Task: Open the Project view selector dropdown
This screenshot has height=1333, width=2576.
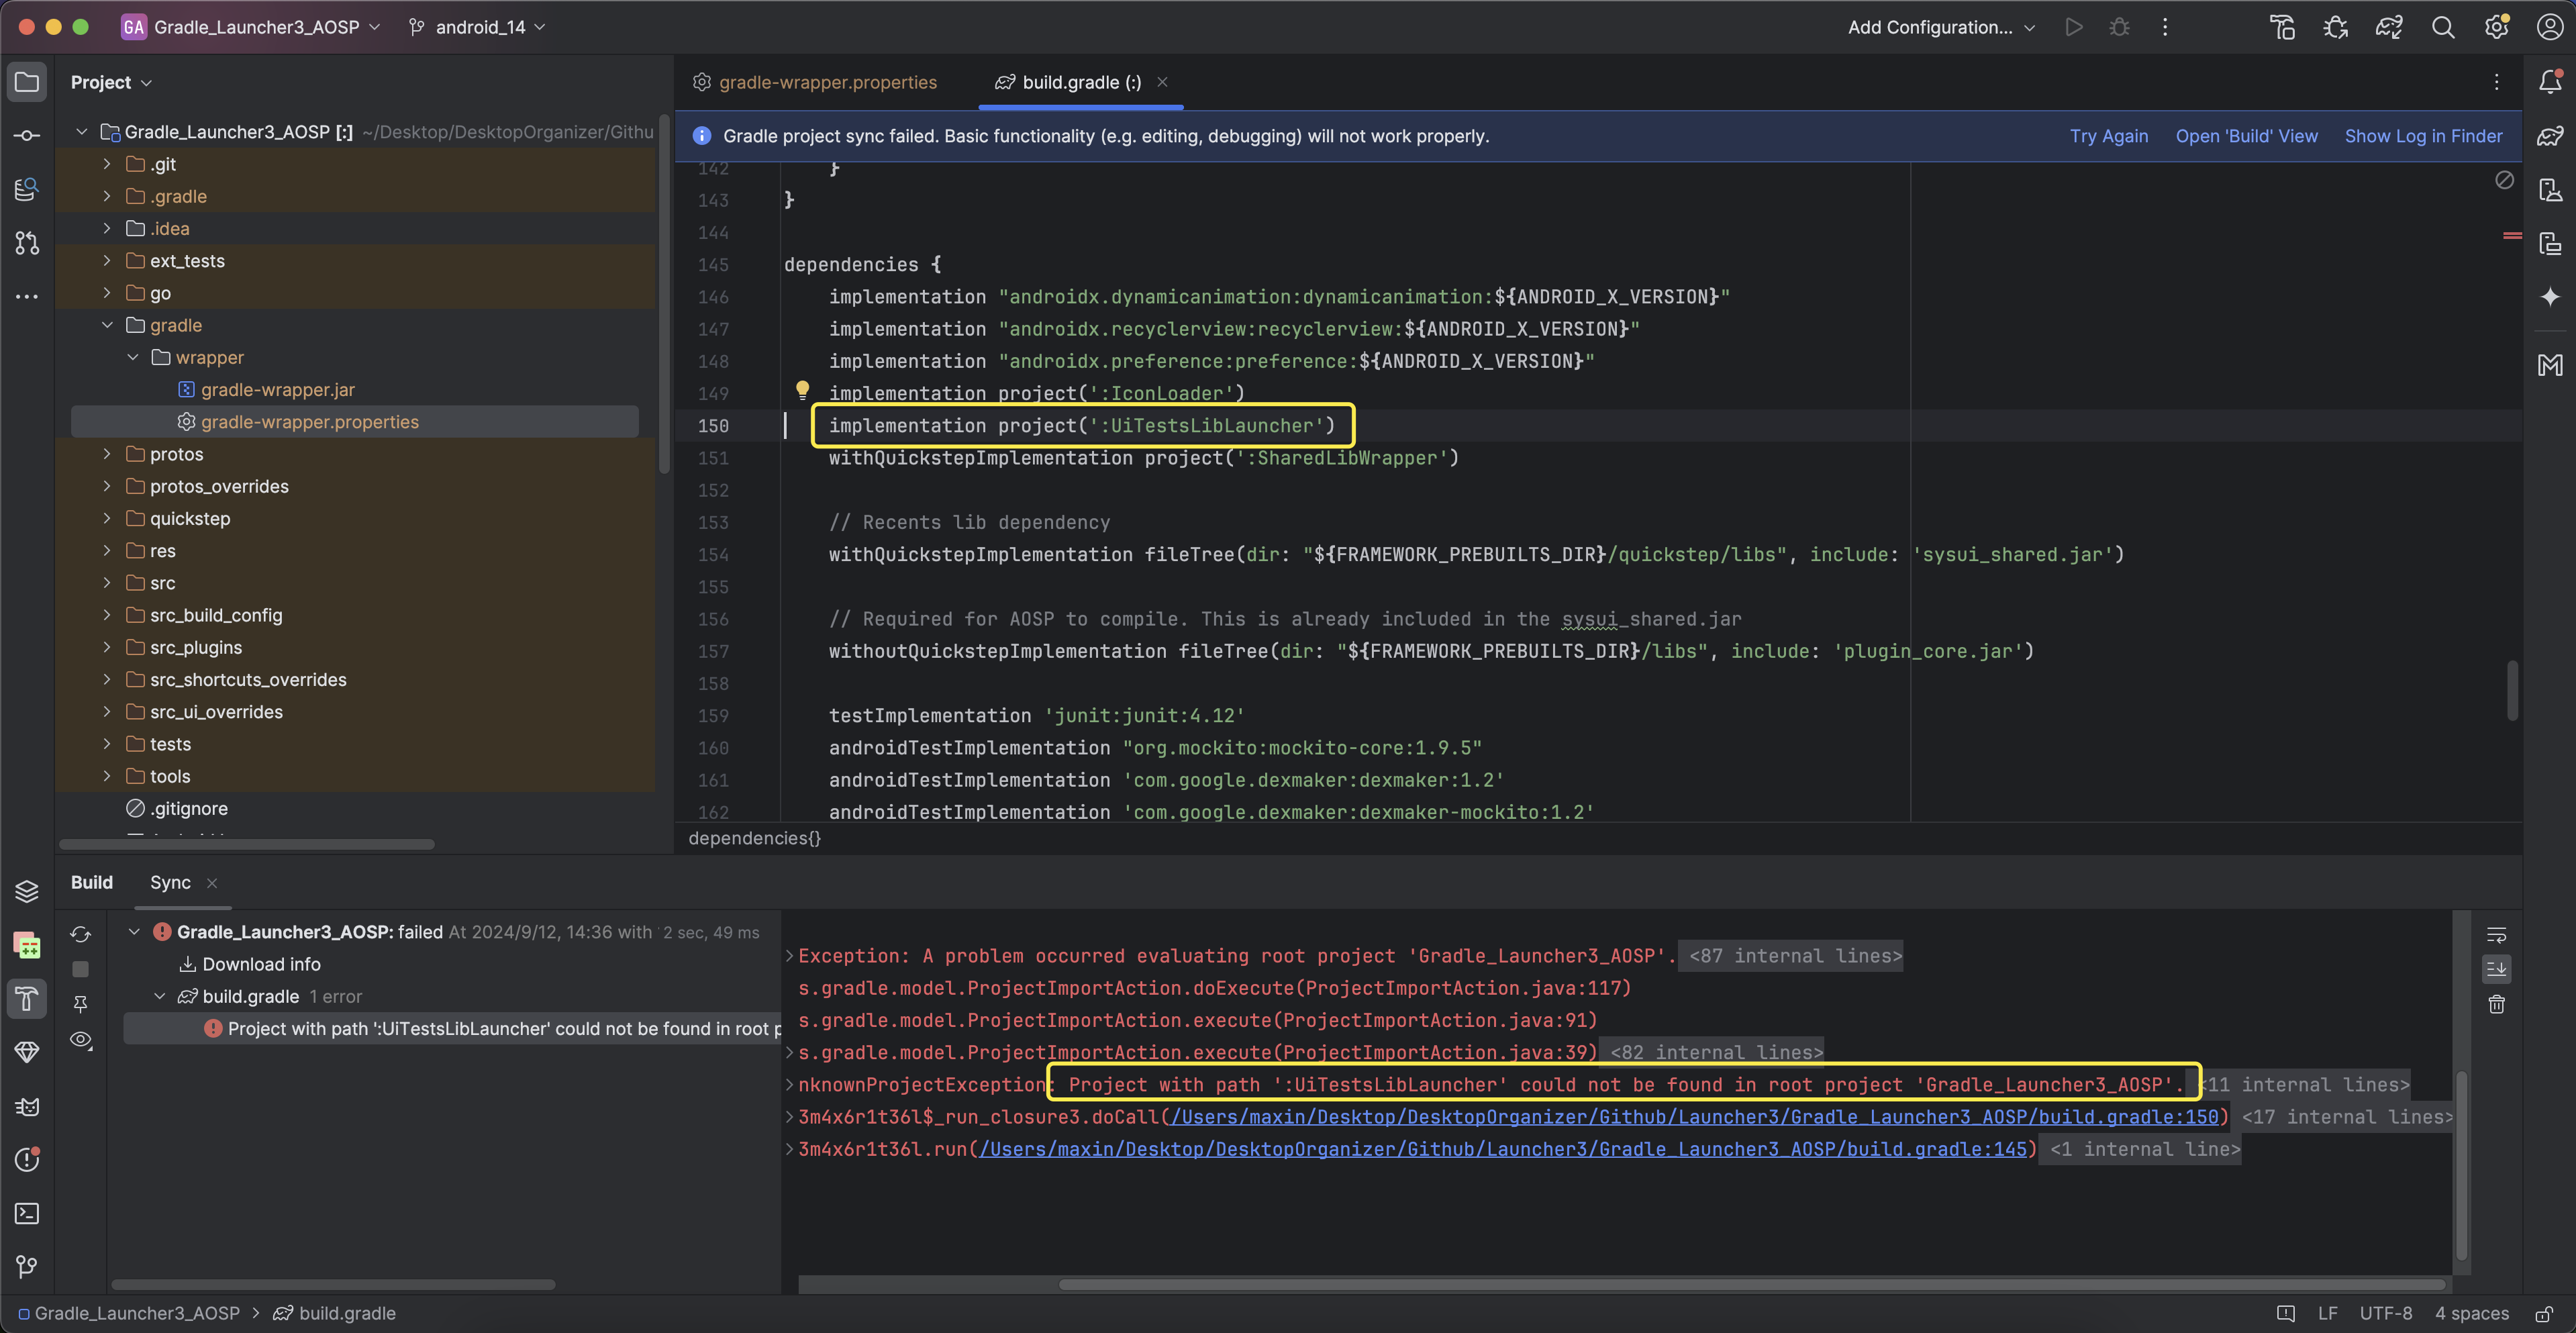Action: [x=111, y=82]
